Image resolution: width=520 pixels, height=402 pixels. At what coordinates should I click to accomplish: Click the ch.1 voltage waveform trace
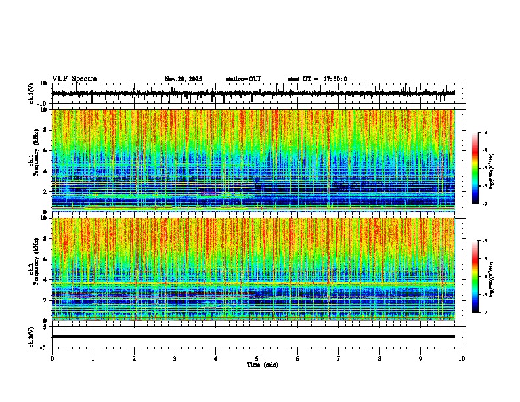tap(253, 93)
